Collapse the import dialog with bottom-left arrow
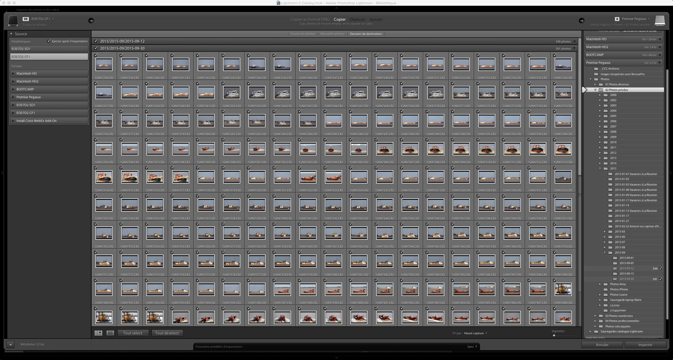 point(11,344)
